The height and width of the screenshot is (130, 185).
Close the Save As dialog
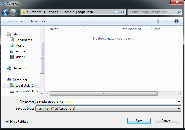(177, 2)
